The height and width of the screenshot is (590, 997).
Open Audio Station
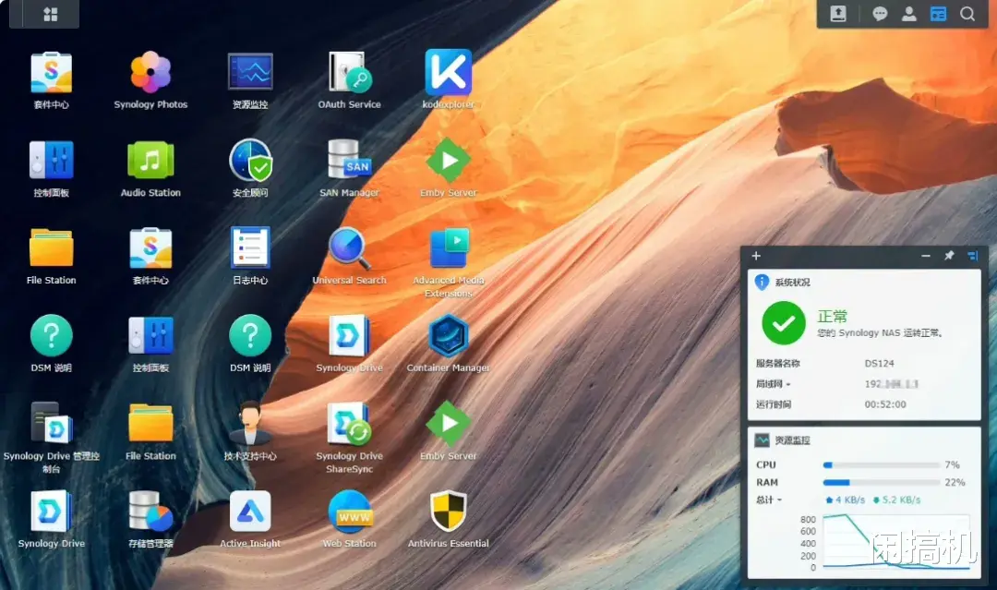pyautogui.click(x=150, y=168)
